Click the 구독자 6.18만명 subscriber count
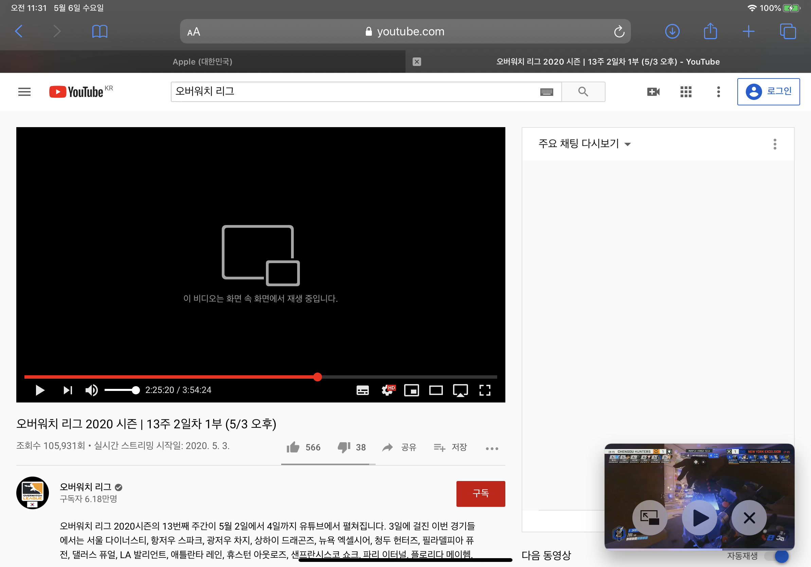811x567 pixels. click(88, 499)
